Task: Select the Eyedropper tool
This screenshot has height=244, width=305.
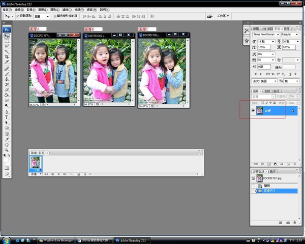Action: click(7, 139)
